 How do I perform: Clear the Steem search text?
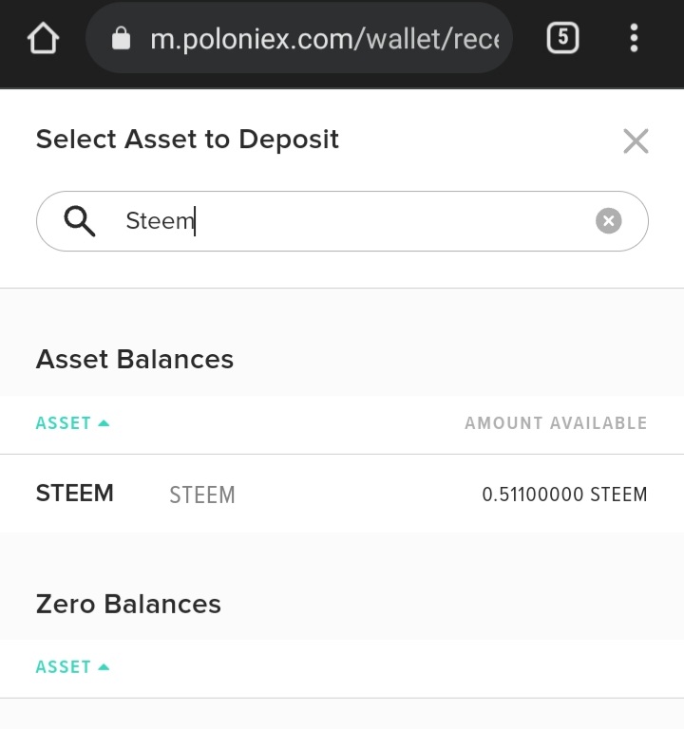click(x=609, y=221)
